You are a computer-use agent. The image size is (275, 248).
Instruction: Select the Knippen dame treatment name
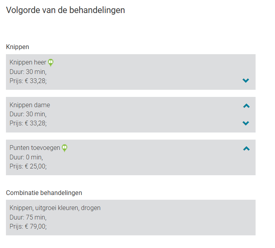tap(30, 105)
